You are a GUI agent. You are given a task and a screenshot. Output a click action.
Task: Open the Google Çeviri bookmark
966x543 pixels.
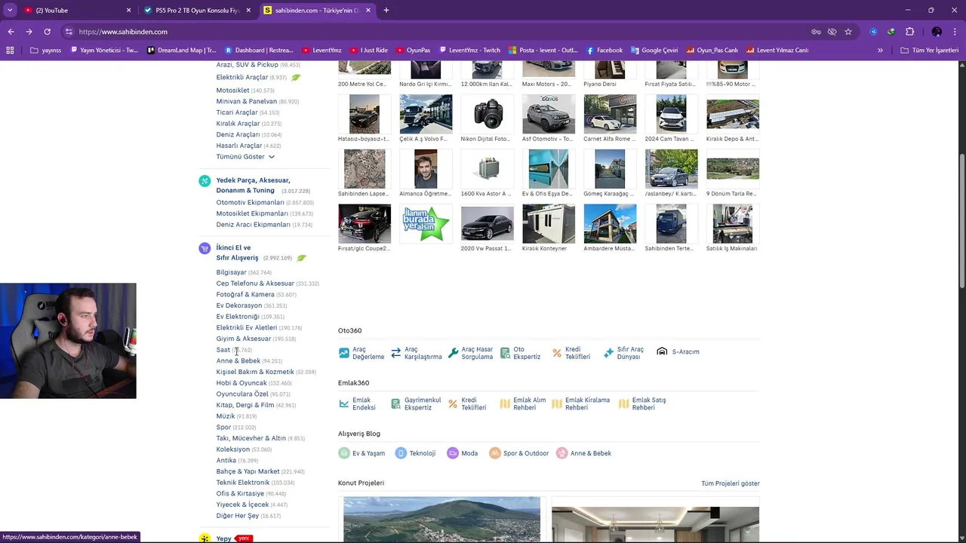click(654, 51)
